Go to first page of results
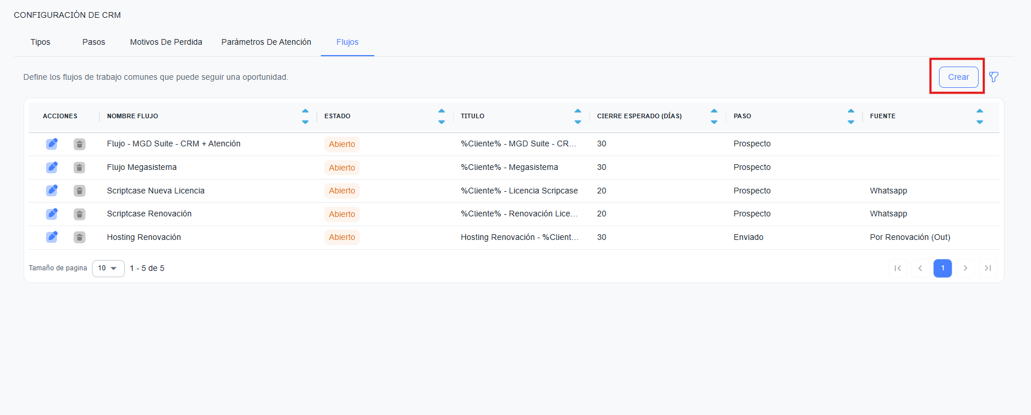Image resolution: width=1031 pixels, height=415 pixels. click(x=898, y=268)
